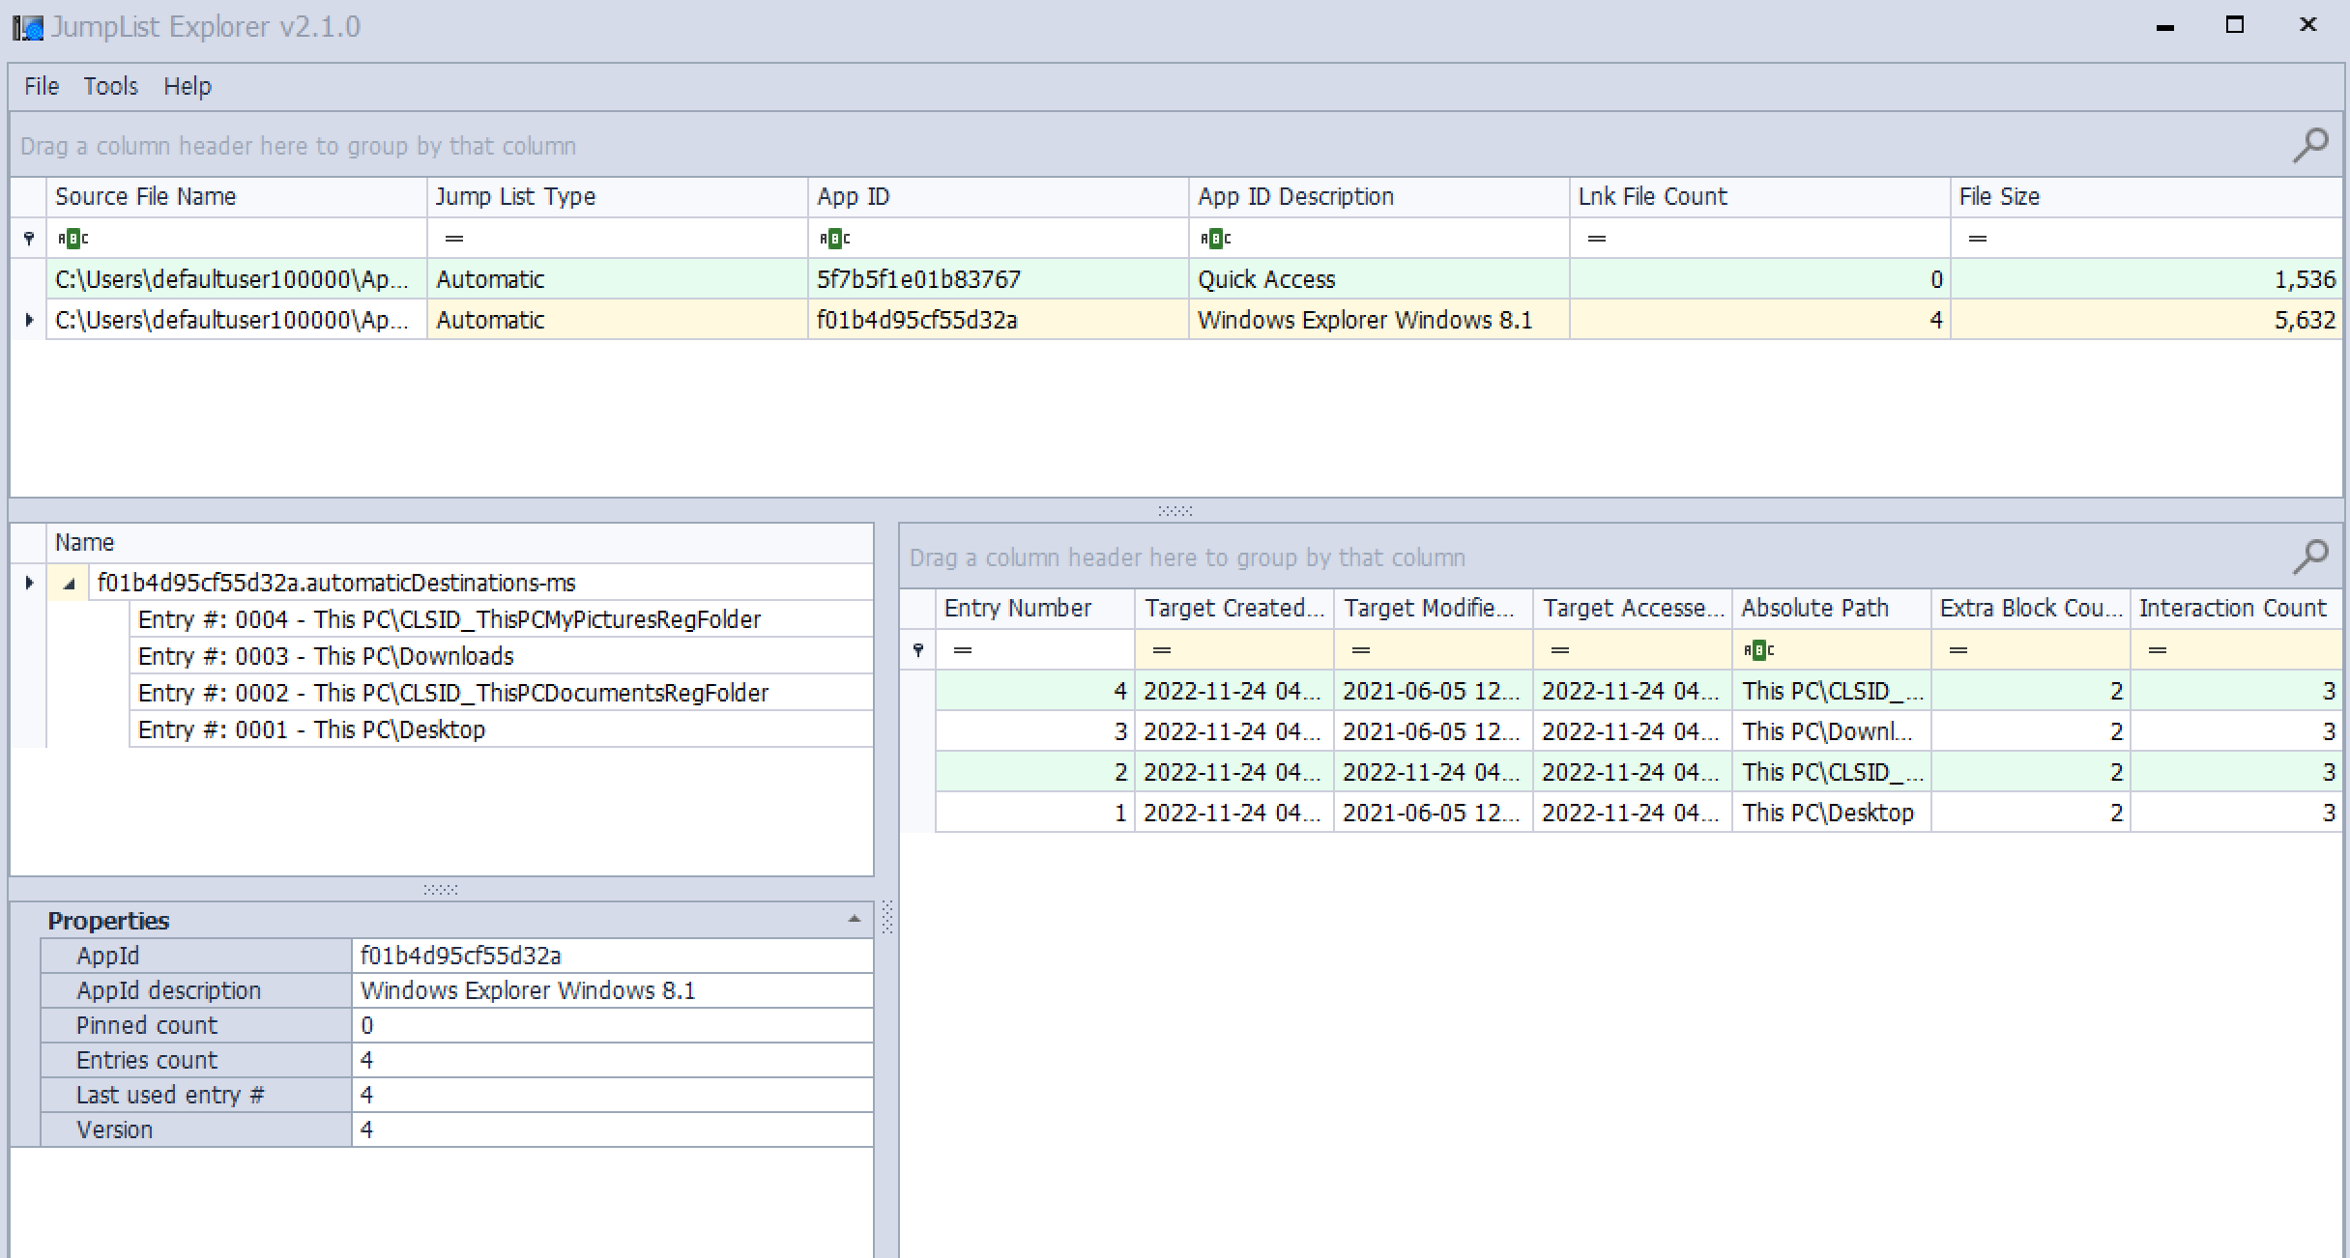The image size is (2350, 1258).
Task: Select Entry 0003 This PC\Downloads tree item
Action: (325, 656)
